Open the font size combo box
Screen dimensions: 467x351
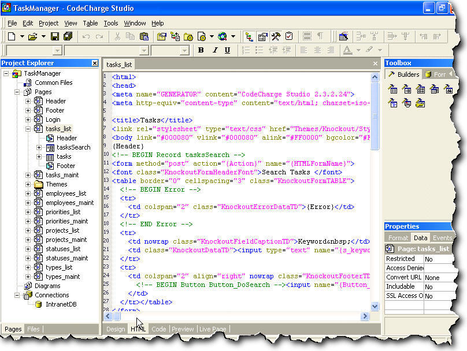184,50
